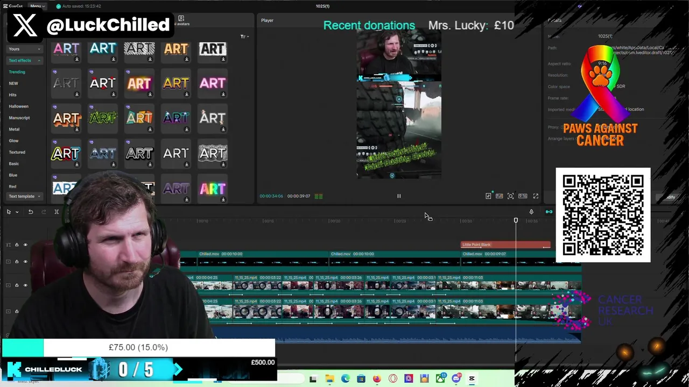The height and width of the screenshot is (387, 689).
Task: Download the white boxed ART effect
Action: coord(223,59)
